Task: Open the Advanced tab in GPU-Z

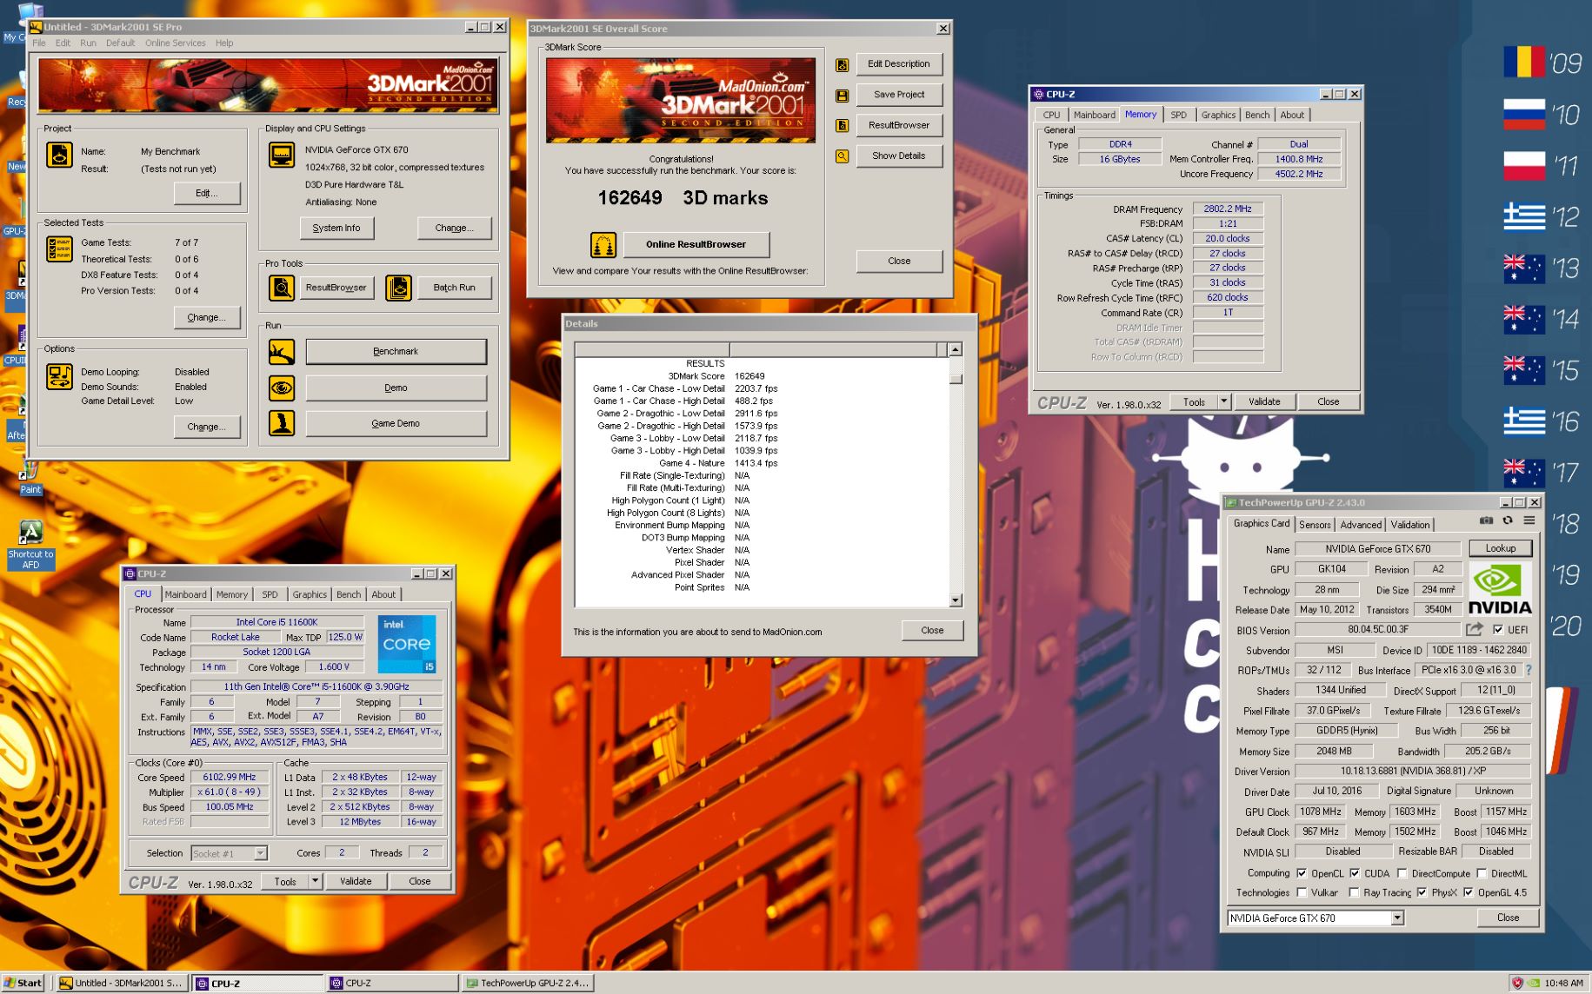Action: click(1361, 525)
